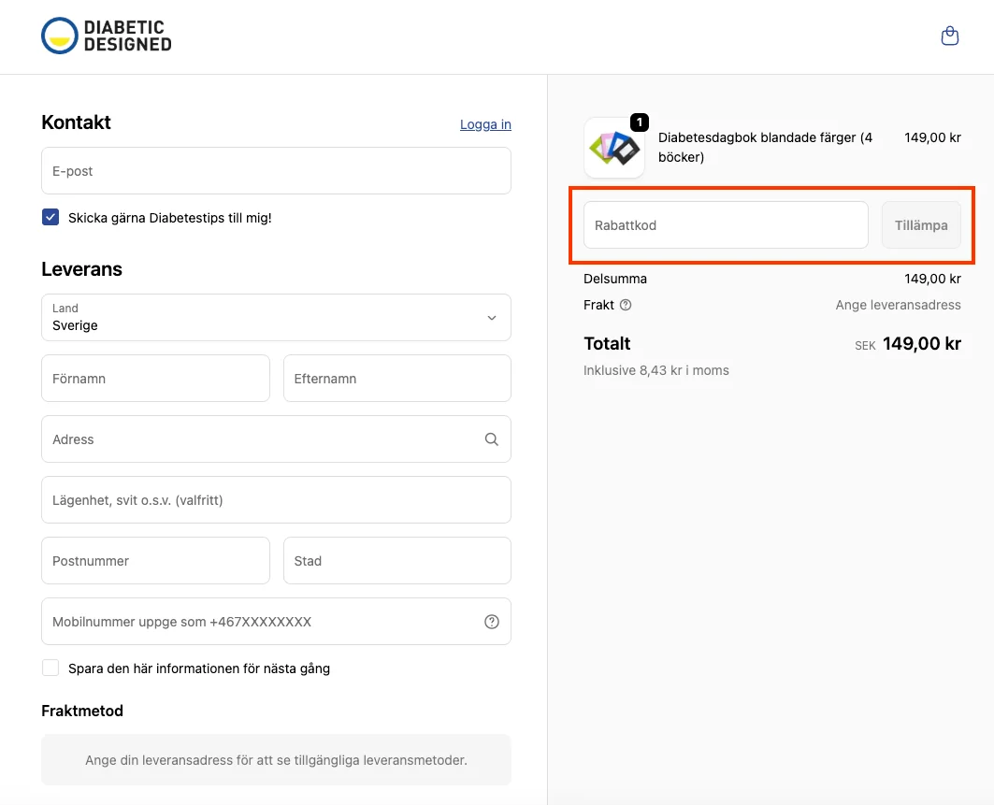The image size is (994, 805).
Task: Click the Diabetesdagbok product thumbnail
Action: point(613,148)
